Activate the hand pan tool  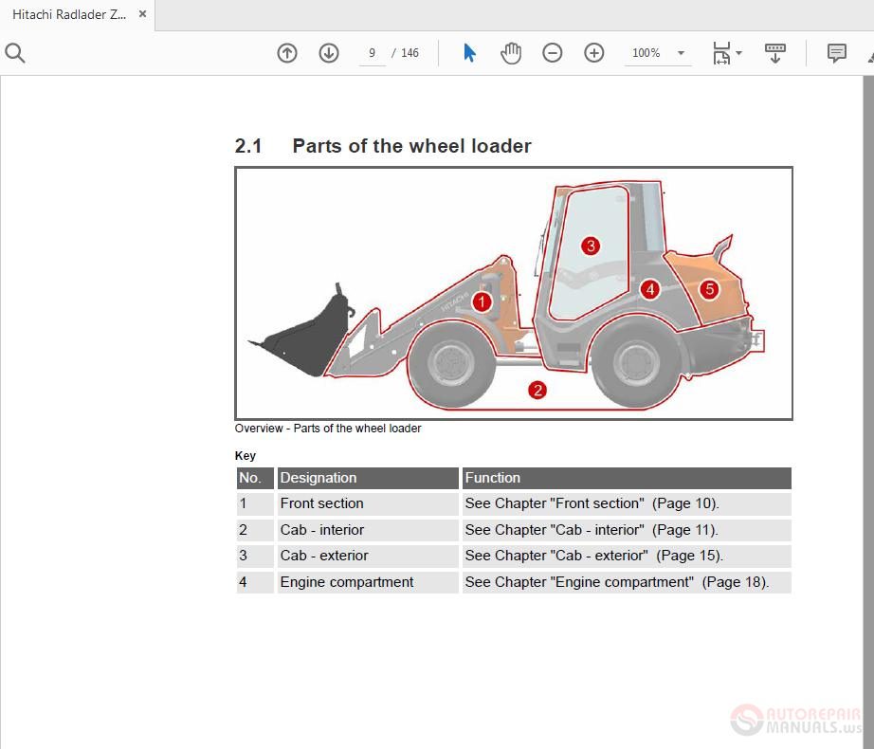[x=511, y=53]
